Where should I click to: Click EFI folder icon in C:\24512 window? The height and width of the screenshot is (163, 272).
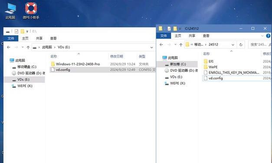pyautogui.click(x=206, y=62)
